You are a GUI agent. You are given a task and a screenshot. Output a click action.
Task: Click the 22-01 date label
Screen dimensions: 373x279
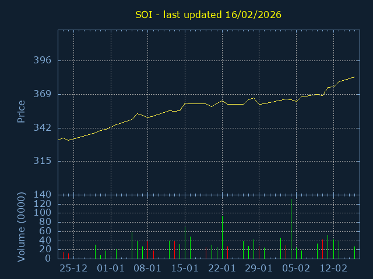point(222,269)
